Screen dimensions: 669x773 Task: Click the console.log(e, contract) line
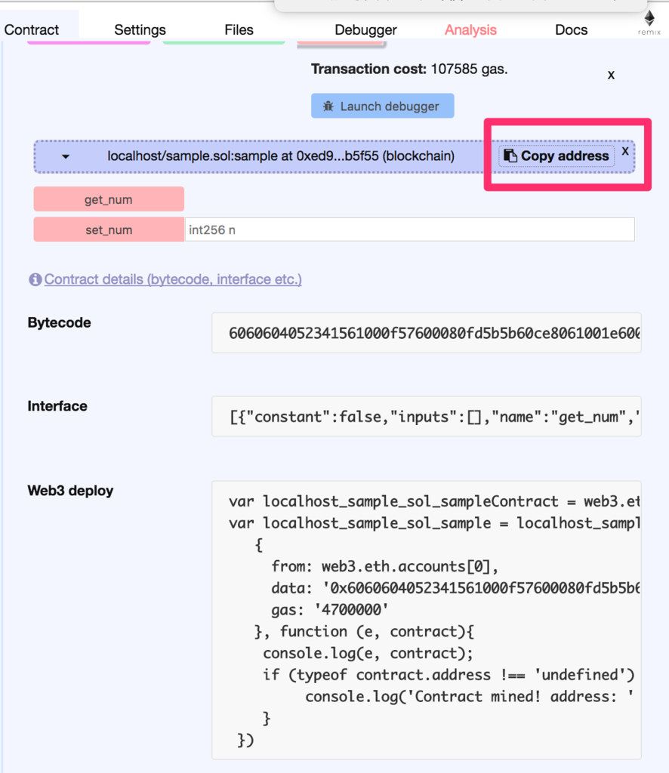pos(368,653)
